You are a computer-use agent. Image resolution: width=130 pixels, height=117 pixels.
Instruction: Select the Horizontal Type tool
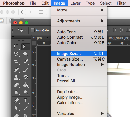tap(26, 101)
